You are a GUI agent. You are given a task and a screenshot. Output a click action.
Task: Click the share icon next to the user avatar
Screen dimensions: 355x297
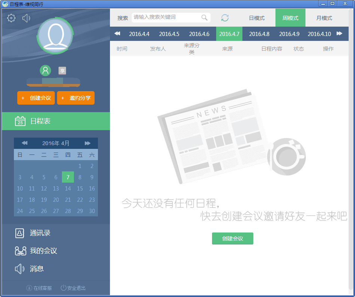62,70
